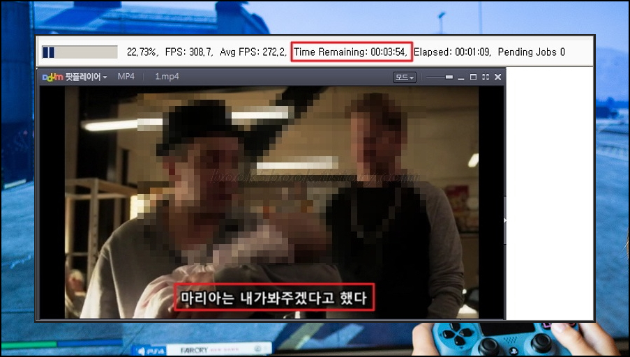Click the Avg FPS: 272,2 readout

click(x=253, y=52)
